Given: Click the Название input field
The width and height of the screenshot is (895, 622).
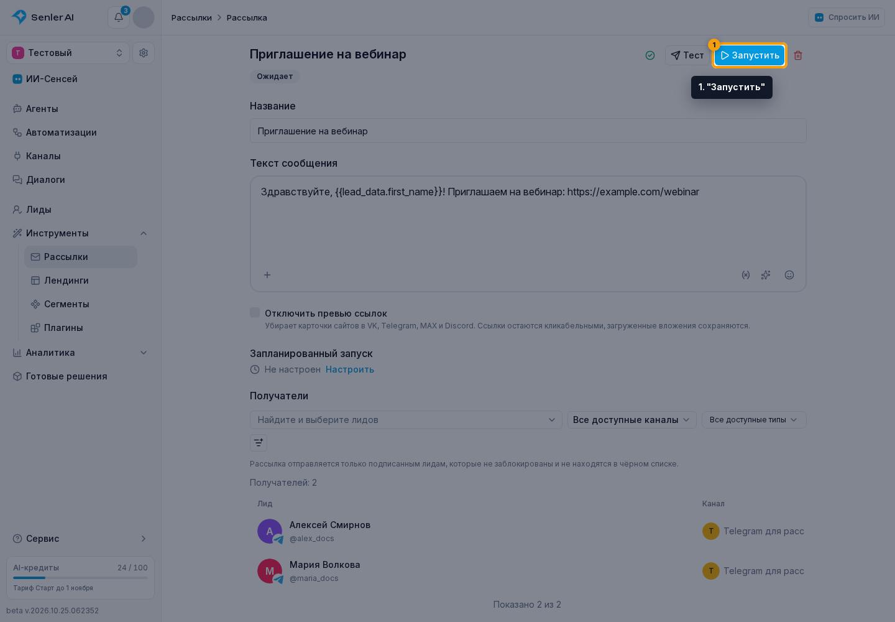Looking at the screenshot, I should 528,131.
